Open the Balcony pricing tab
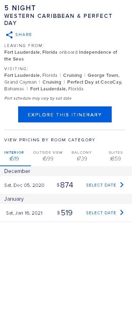Screen dimensions: 132x316 coord(81,156)
